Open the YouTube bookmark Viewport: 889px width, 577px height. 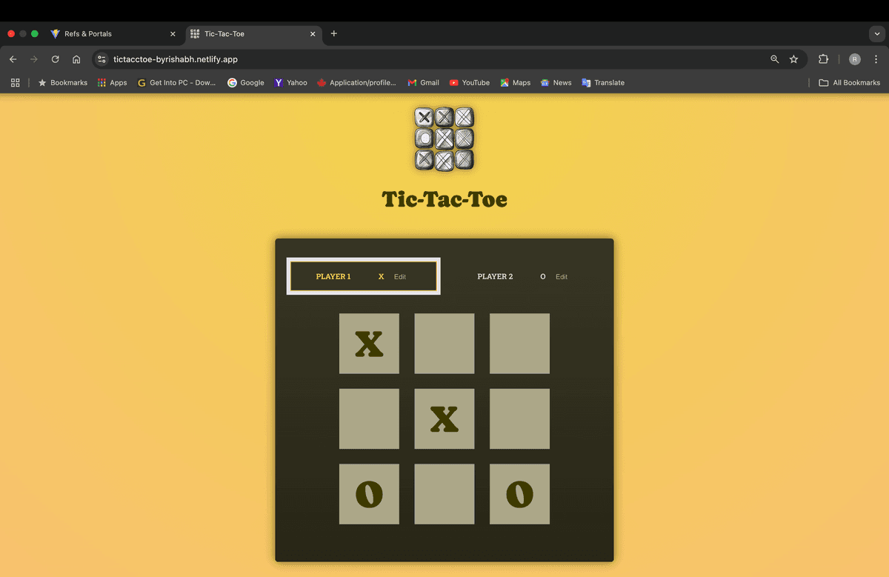tap(469, 83)
